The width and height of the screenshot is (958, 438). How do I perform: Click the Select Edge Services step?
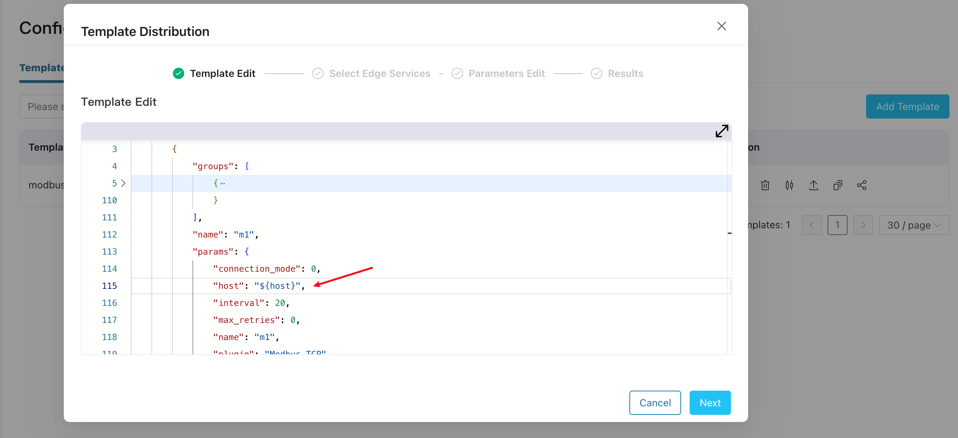379,74
